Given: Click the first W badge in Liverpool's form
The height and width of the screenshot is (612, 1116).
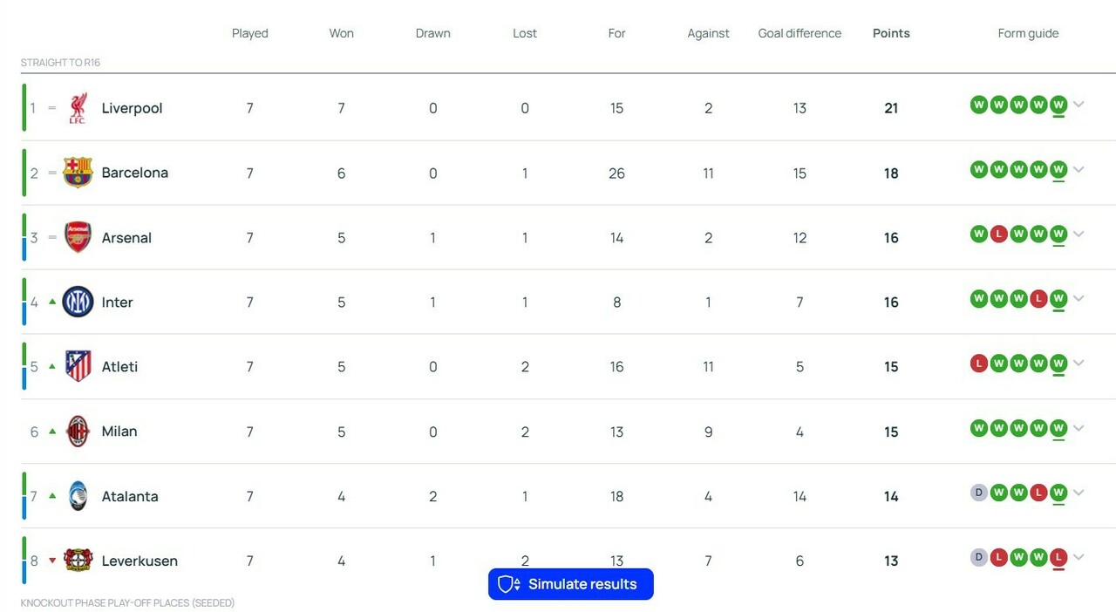Looking at the screenshot, I should 979,104.
